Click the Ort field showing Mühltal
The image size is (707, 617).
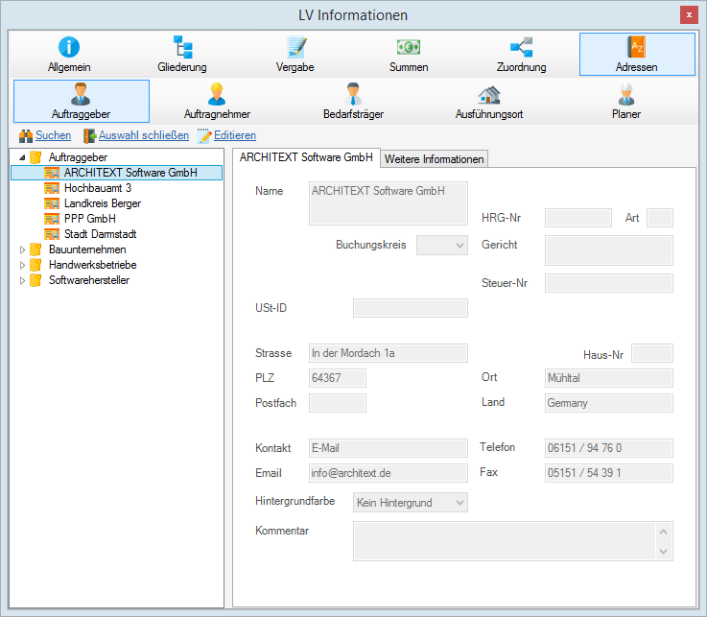609,378
